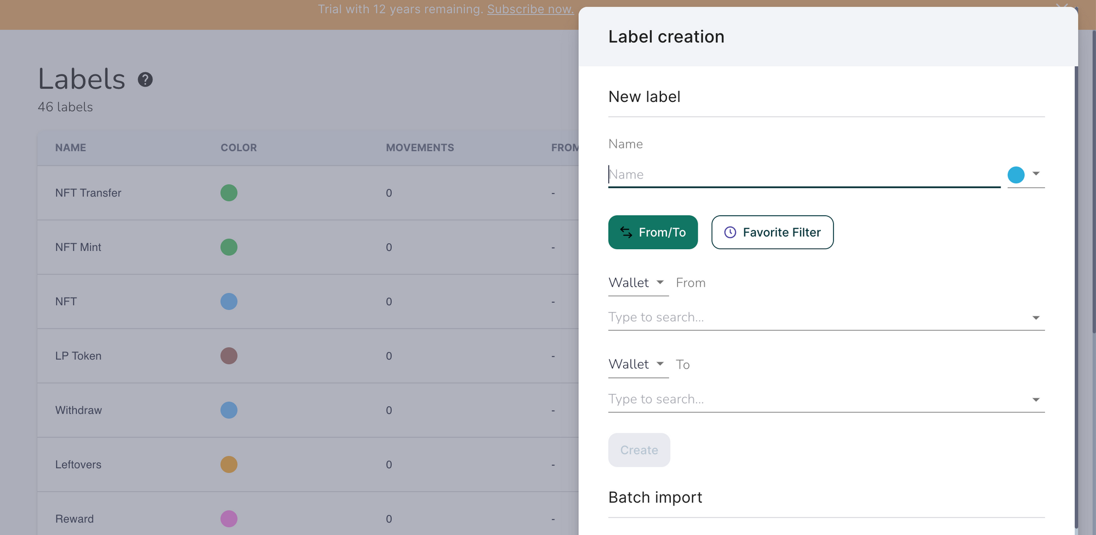Sort by the MOVEMENTS column header

click(420, 147)
